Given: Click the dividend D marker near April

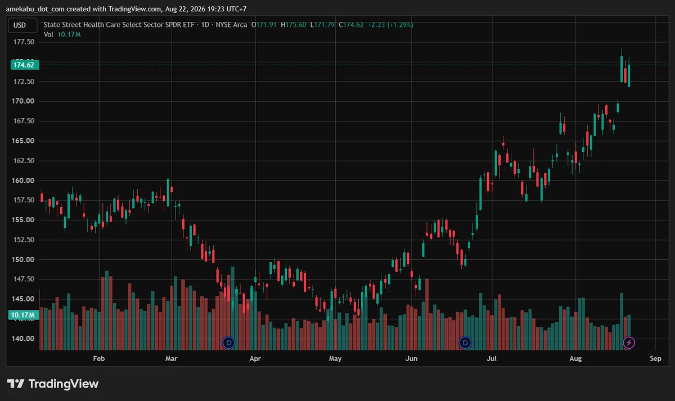Looking at the screenshot, I should (228, 342).
